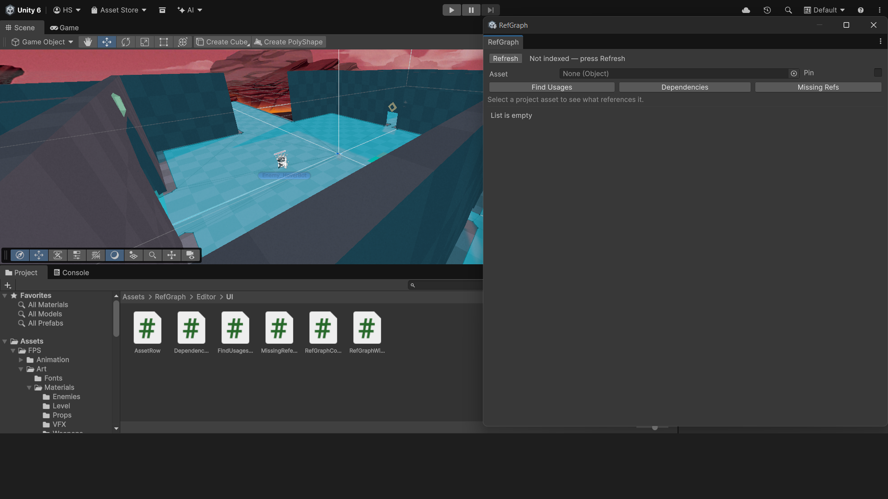Open the version history icon
The width and height of the screenshot is (888, 499).
pyautogui.click(x=767, y=10)
